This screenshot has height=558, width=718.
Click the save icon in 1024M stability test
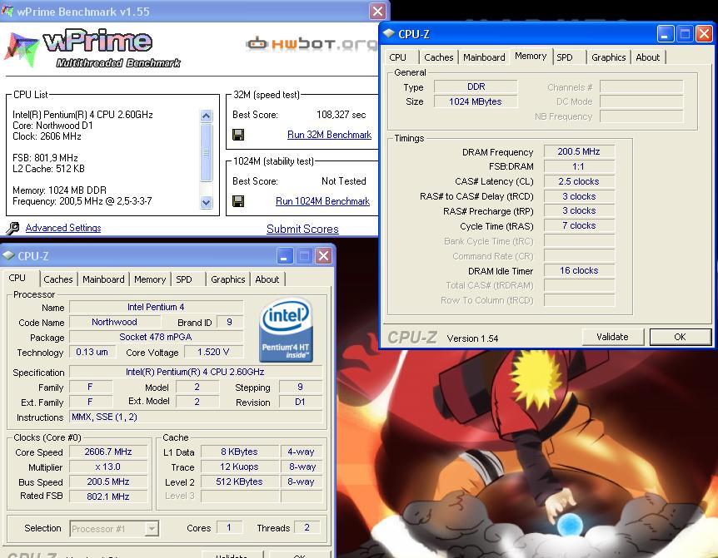pyautogui.click(x=238, y=201)
